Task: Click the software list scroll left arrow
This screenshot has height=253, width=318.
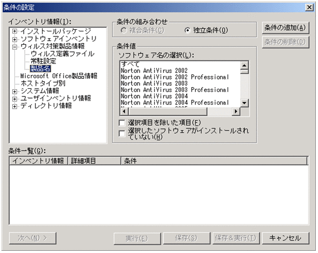Action: (x=125, y=111)
